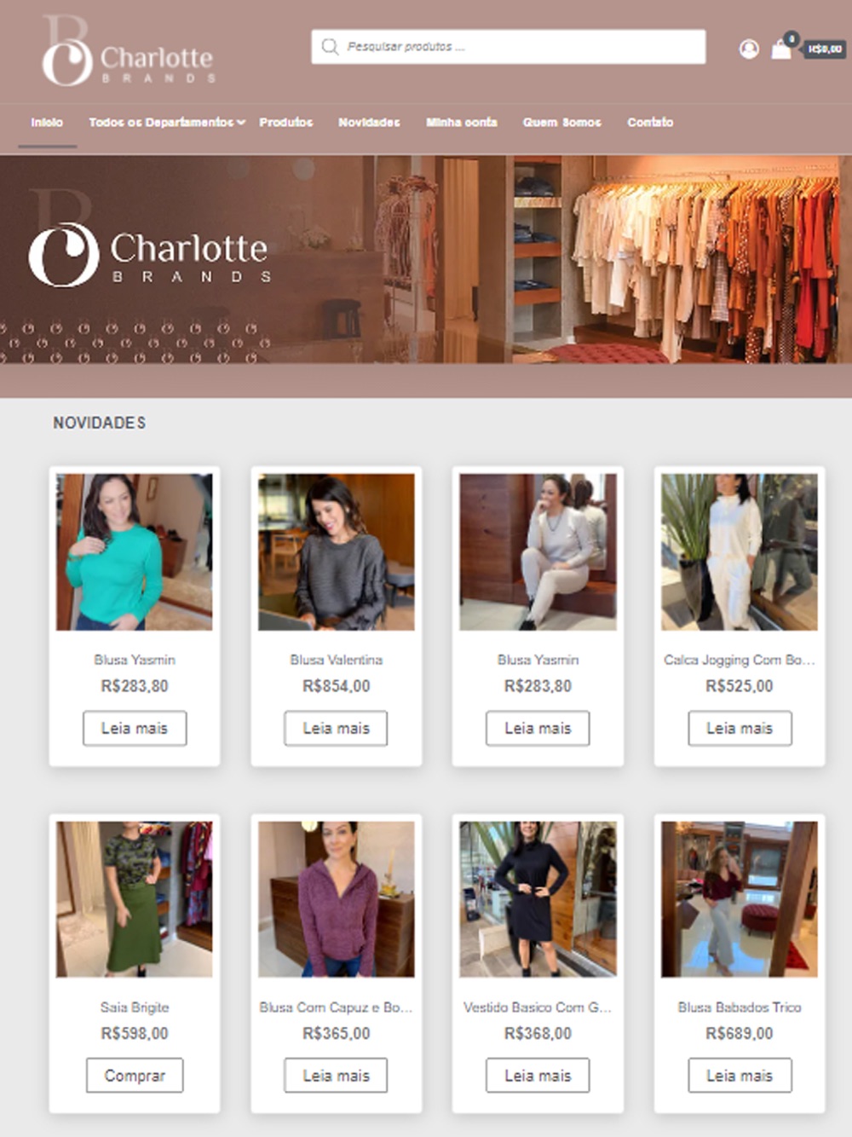Click the Blusa Com Capuz e Bo... title
Image resolution: width=852 pixels, height=1137 pixels.
pos(336,1007)
